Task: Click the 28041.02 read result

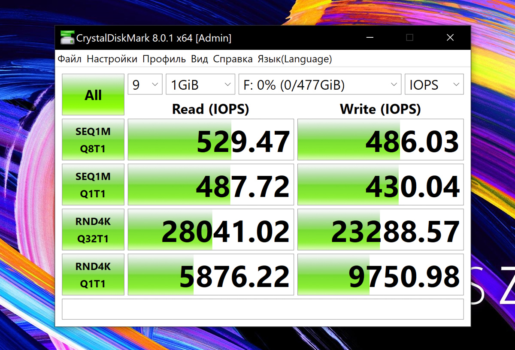Action: pyautogui.click(x=211, y=230)
